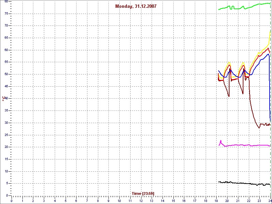Click the 'Time [23:59]' axis label

(x=143, y=193)
